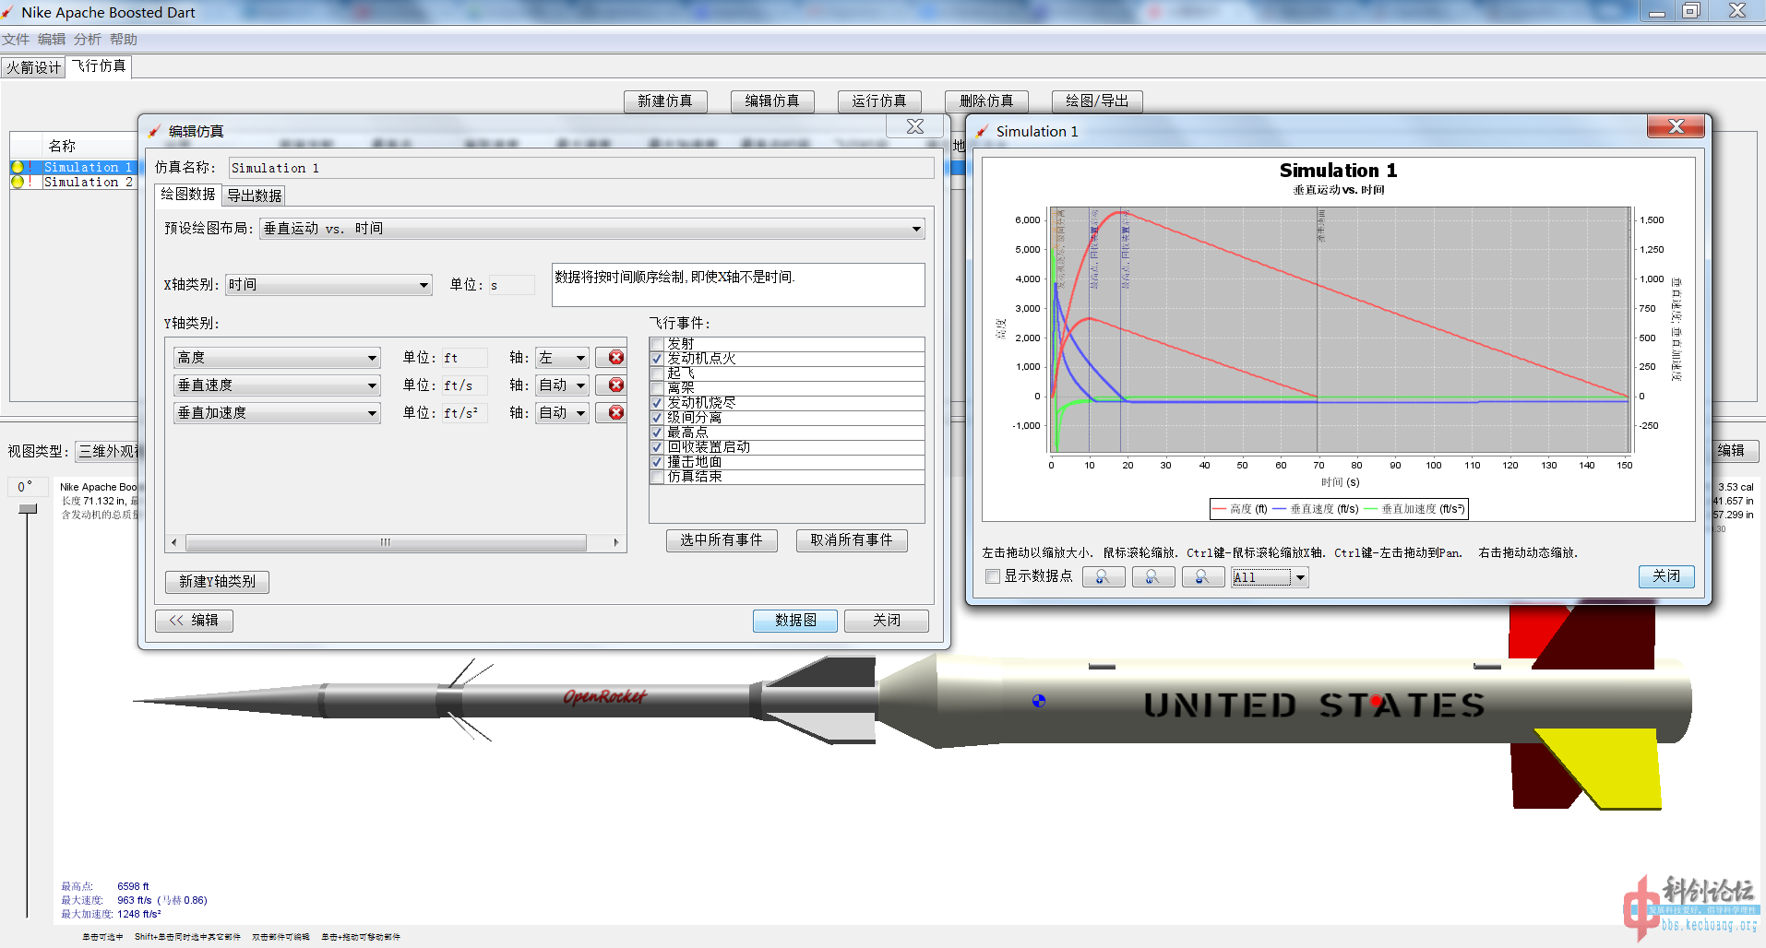Screen dimensions: 1766x948
Task: Open the 预设绘图布局 dropdown
Action: [x=592, y=229]
